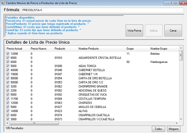Image resolution: width=187 pixels, height=133 pixels.
Task: Click the horizontal scrollbar thumb
Action: pyautogui.click(x=34, y=123)
